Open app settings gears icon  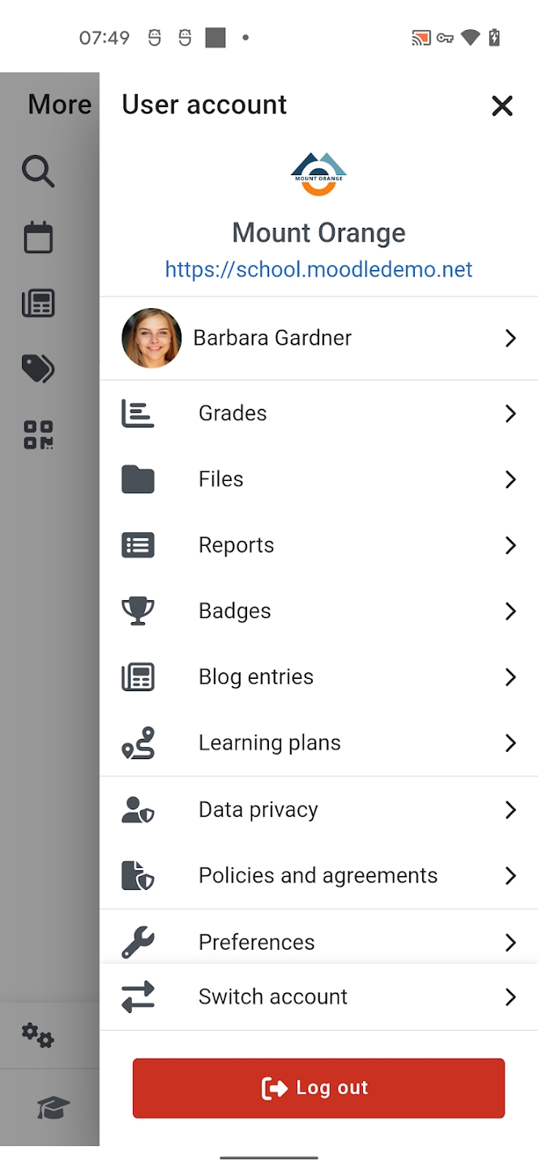tap(38, 1036)
